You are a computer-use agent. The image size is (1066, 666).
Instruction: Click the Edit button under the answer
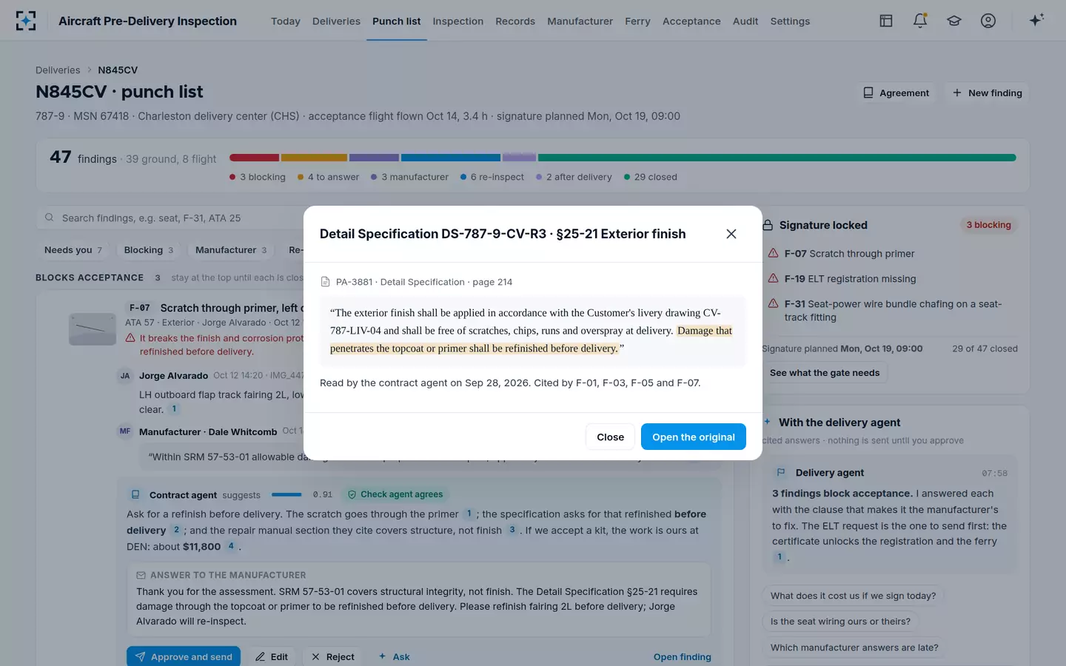272,656
